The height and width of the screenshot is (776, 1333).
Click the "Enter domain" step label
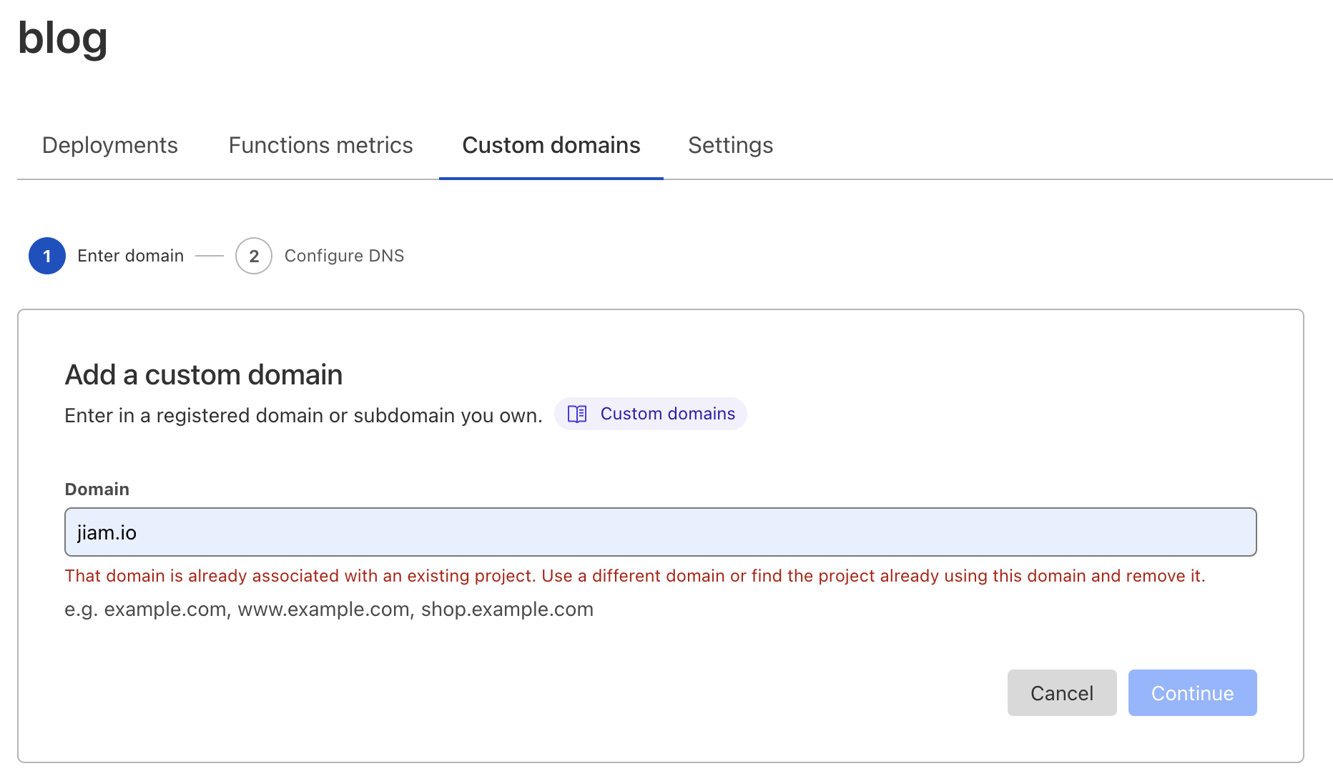point(130,256)
